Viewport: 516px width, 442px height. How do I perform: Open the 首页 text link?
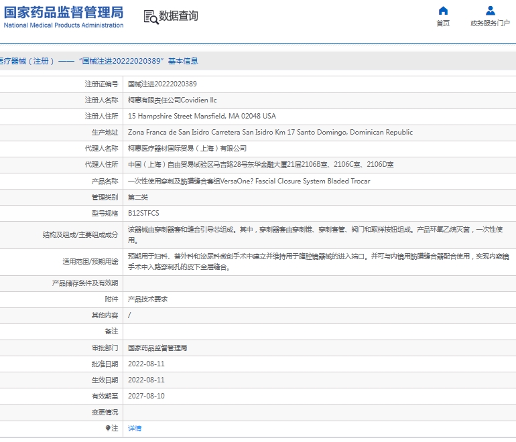coord(443,23)
